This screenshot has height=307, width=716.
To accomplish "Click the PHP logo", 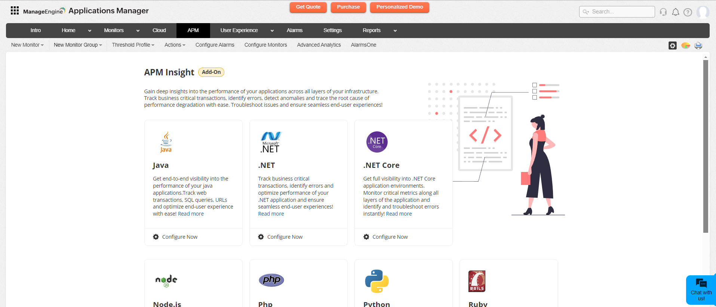I will (x=271, y=280).
